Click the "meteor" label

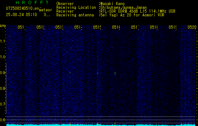46,10
